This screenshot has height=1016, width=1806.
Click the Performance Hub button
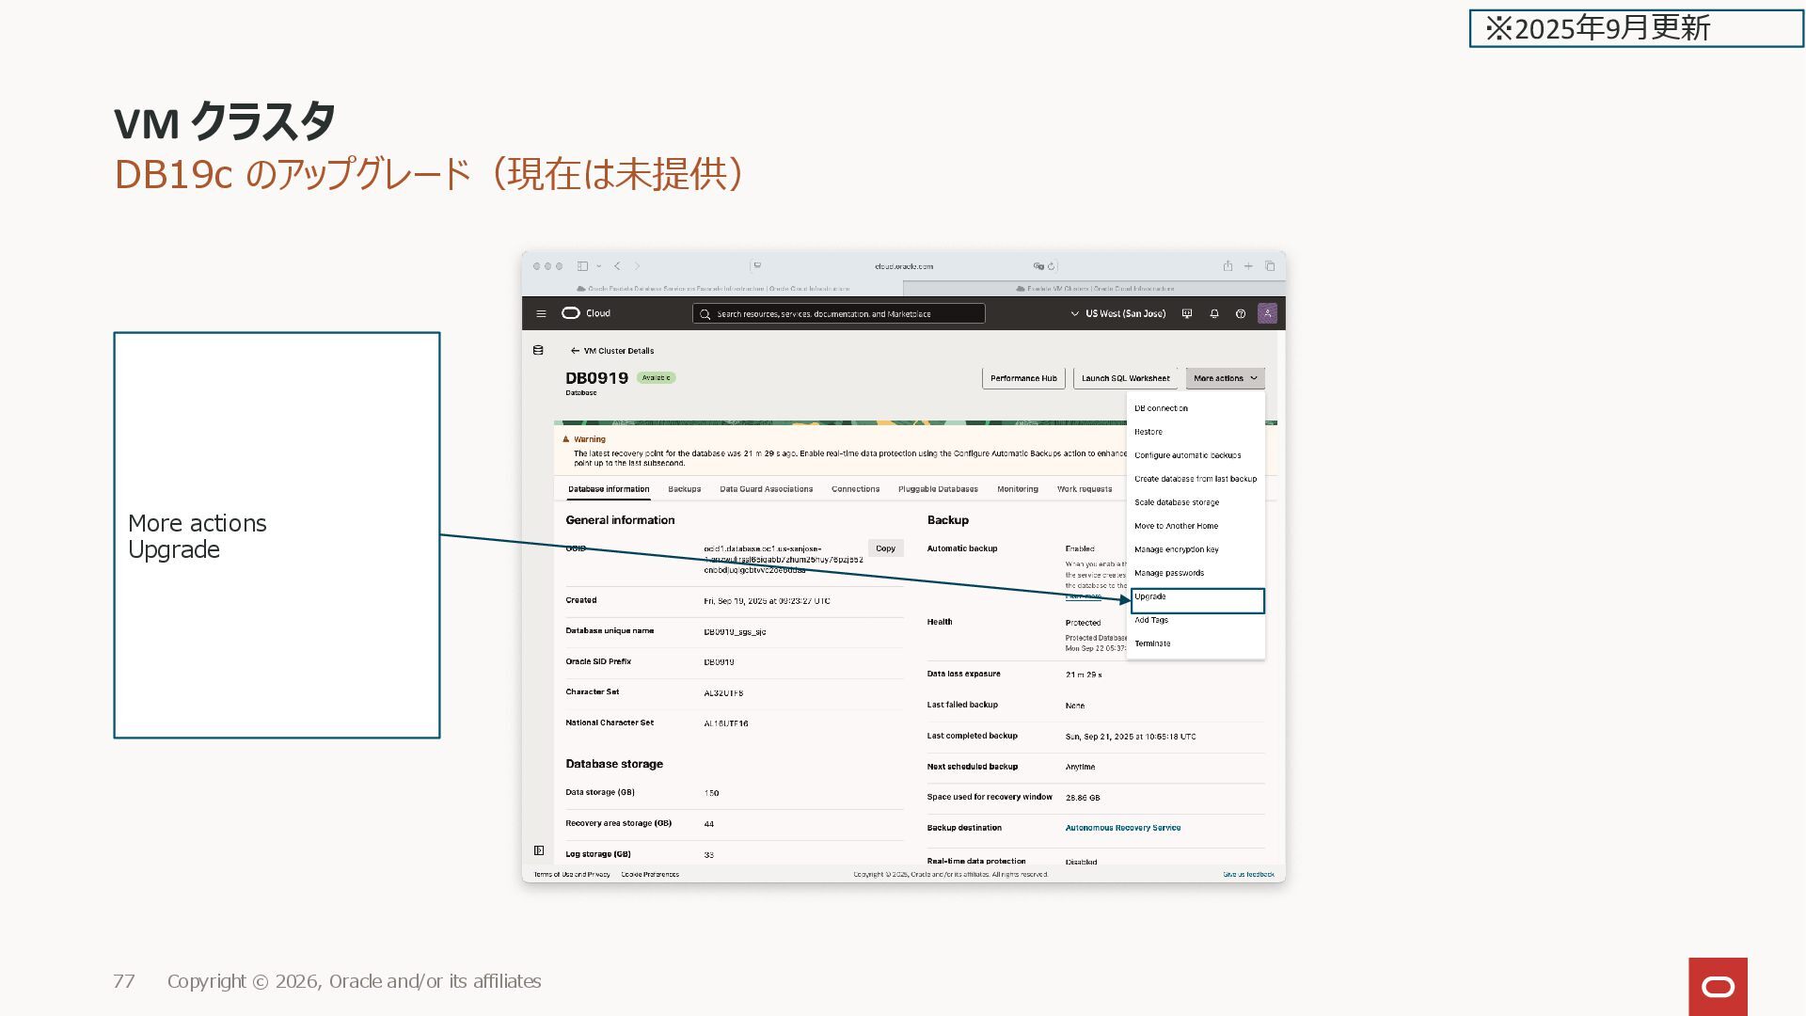point(1023,378)
